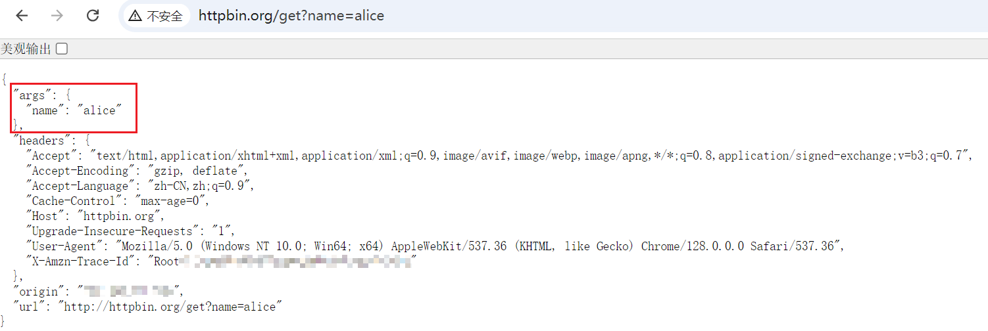Viewport: 988px width, 331px height.
Task: Click the "Accept" header key
Action: click(x=51, y=156)
